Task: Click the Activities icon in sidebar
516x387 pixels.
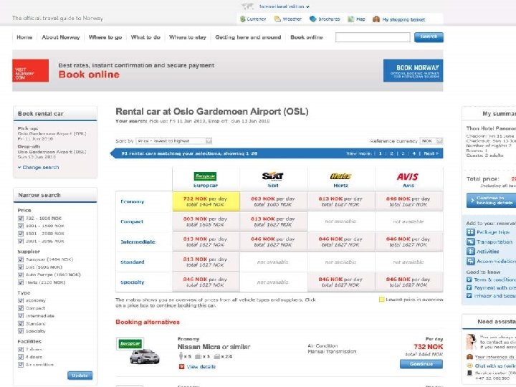Action: pos(470,252)
